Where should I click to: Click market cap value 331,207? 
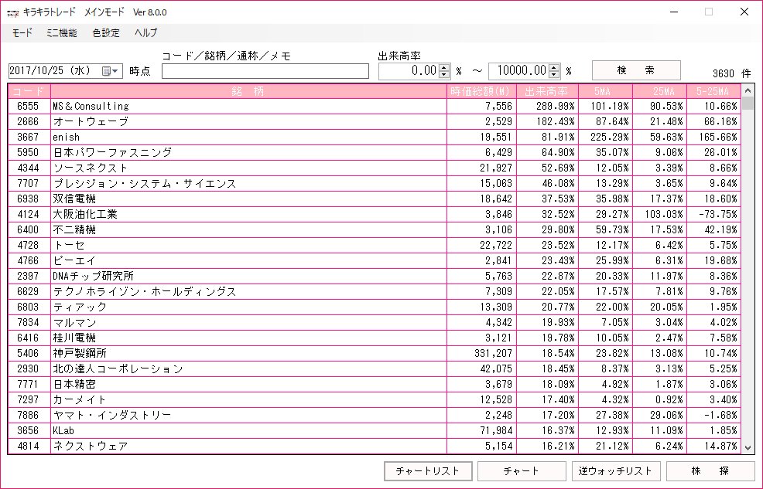pos(493,354)
